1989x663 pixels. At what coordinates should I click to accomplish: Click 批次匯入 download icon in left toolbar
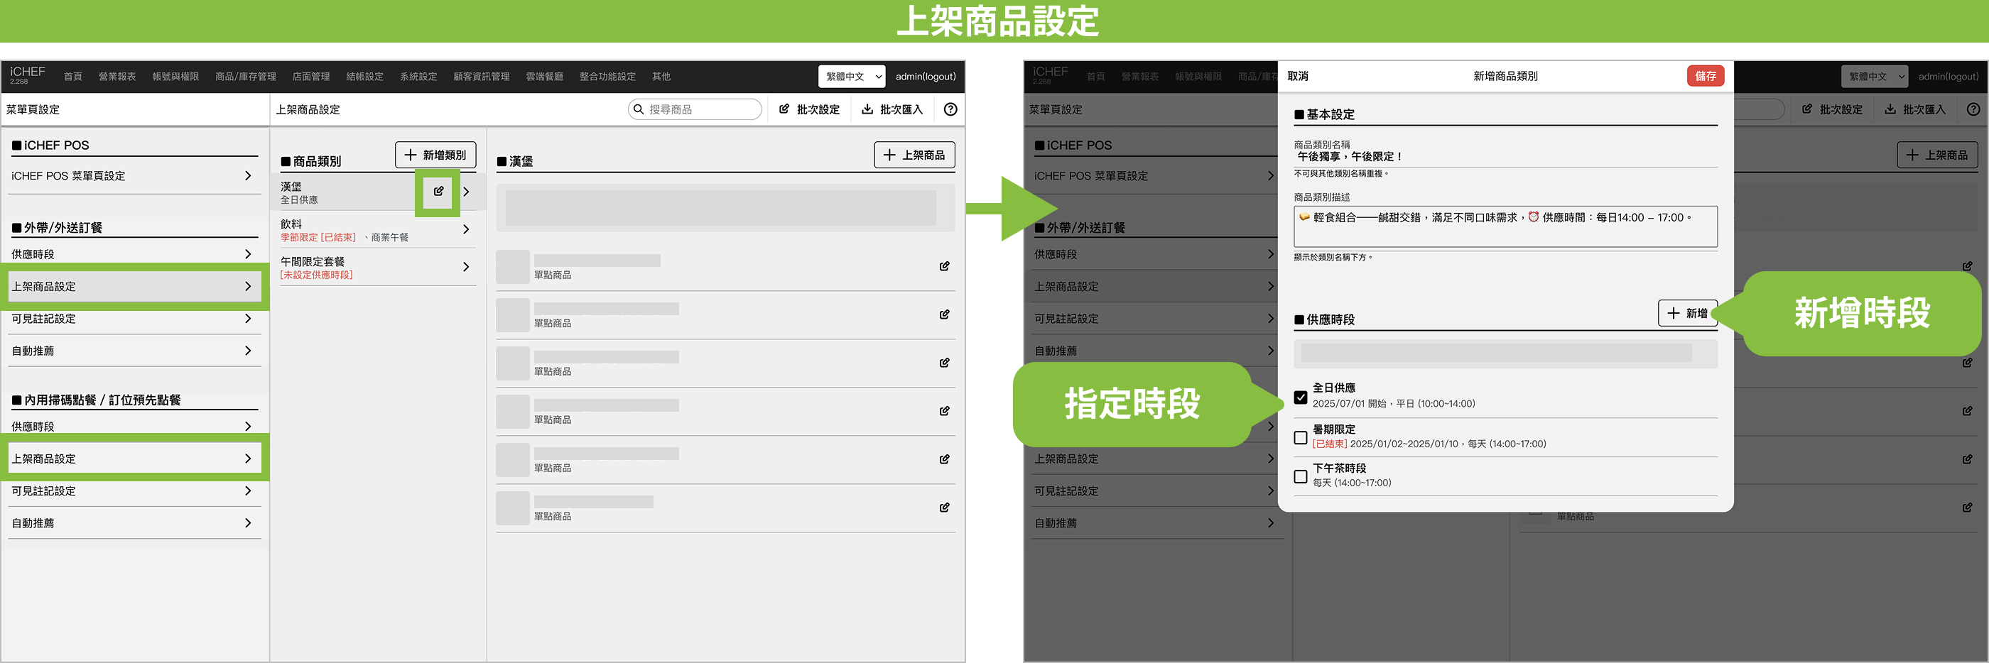pos(867,109)
